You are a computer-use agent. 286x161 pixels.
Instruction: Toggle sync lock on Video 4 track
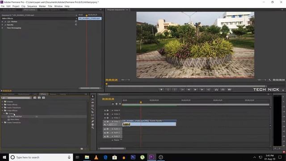(x=108, y=110)
